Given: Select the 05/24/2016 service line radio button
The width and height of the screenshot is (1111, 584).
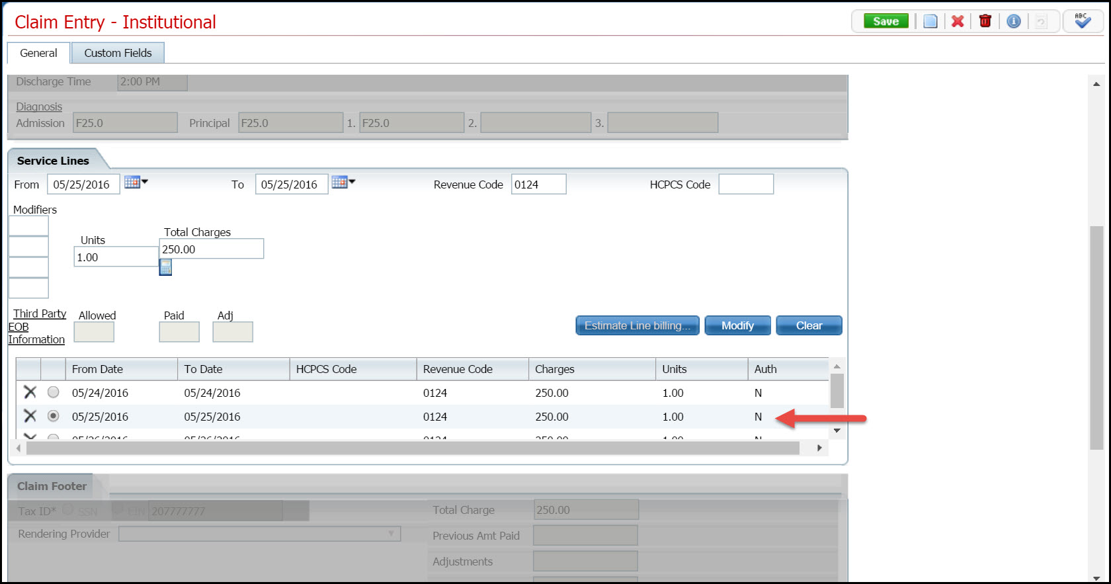Looking at the screenshot, I should point(54,392).
